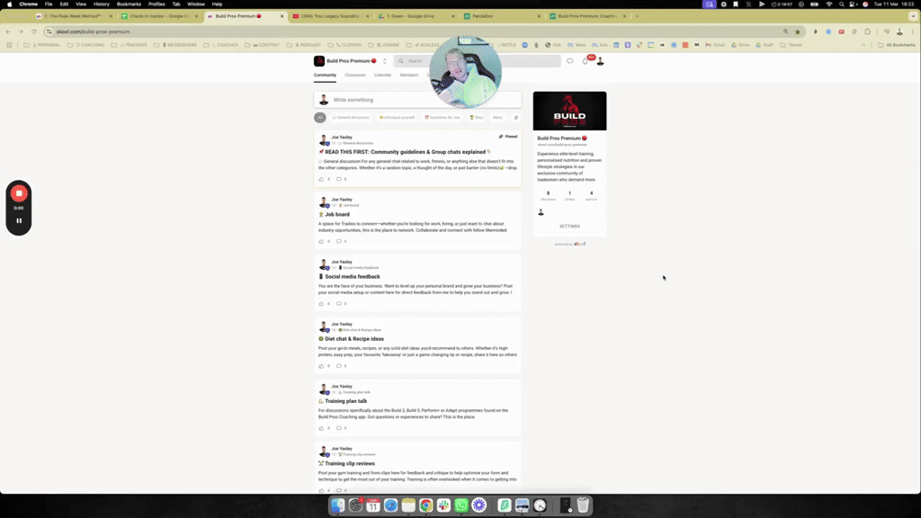Switch to the Members tab

(409, 76)
